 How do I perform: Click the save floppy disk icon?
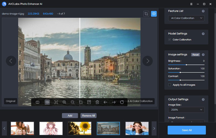[x=89, y=102]
